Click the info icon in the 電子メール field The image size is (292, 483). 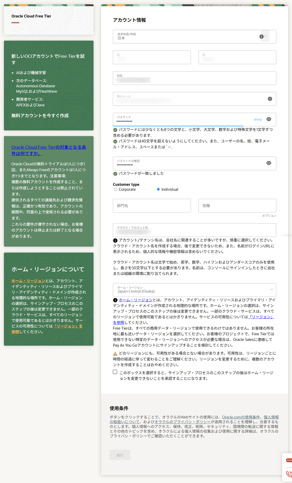point(270,99)
